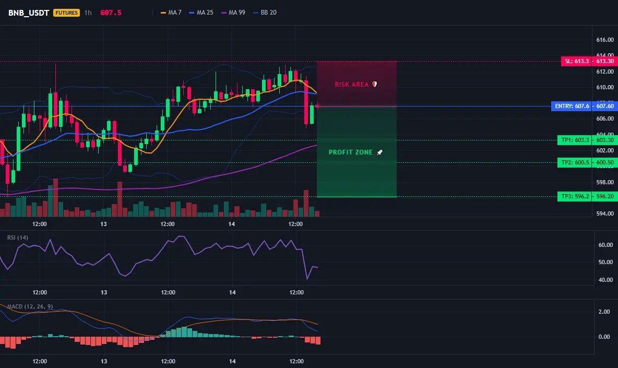Click the 50.00 RSI scale value
This screenshot has height=368, width=618.
pyautogui.click(x=606, y=262)
